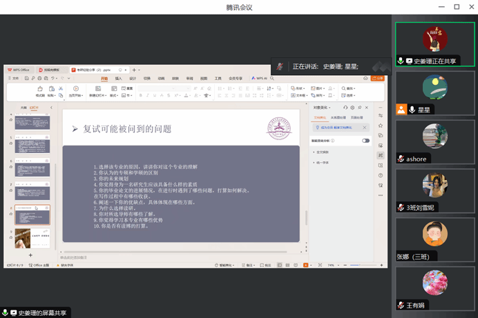Select the ashore participant avatar
This screenshot has height=318, width=478.
click(434, 137)
